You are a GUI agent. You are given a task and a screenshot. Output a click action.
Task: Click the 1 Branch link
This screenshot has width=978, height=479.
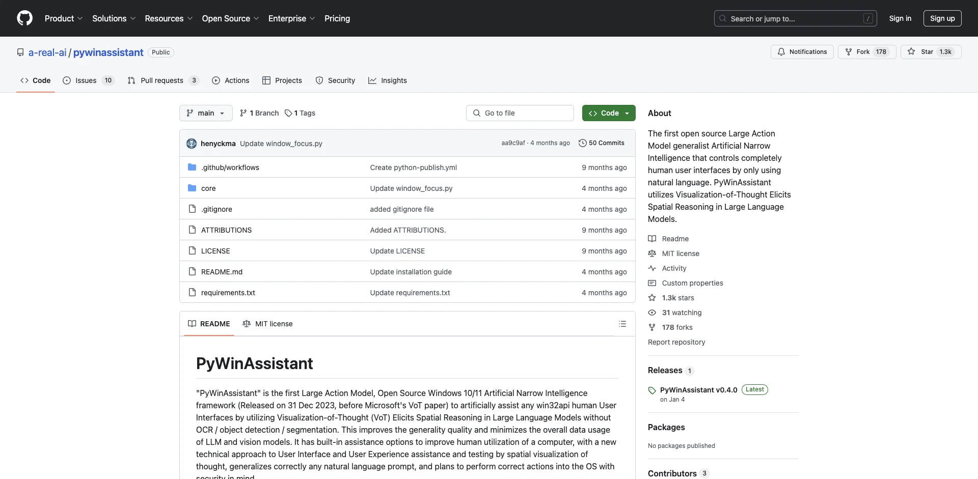click(x=259, y=113)
